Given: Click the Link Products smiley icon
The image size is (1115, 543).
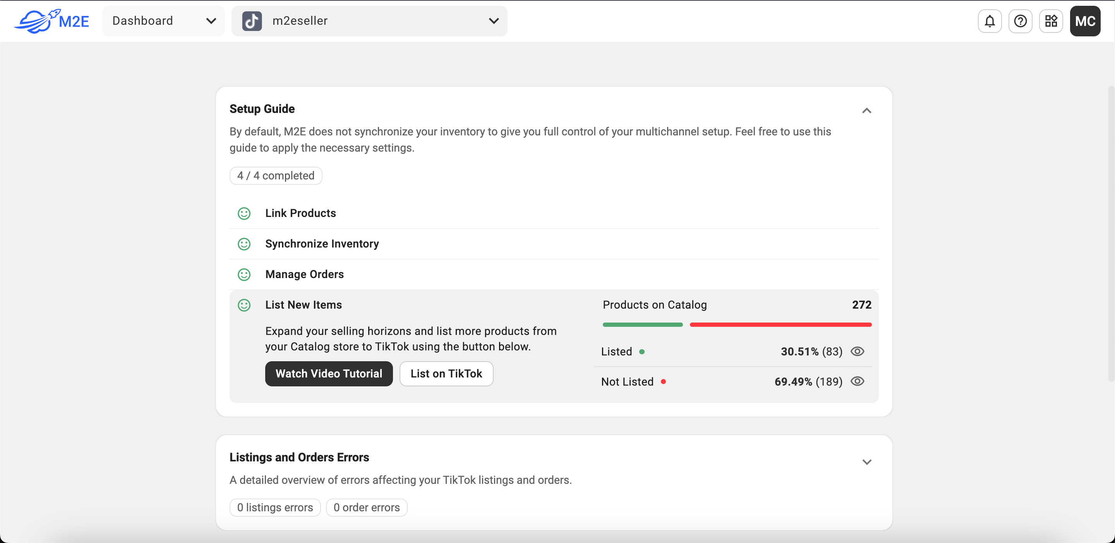Looking at the screenshot, I should tap(244, 213).
